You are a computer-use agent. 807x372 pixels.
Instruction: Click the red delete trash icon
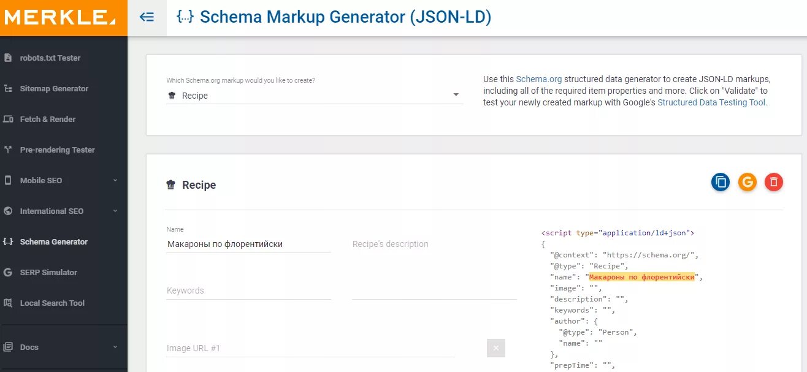(774, 182)
